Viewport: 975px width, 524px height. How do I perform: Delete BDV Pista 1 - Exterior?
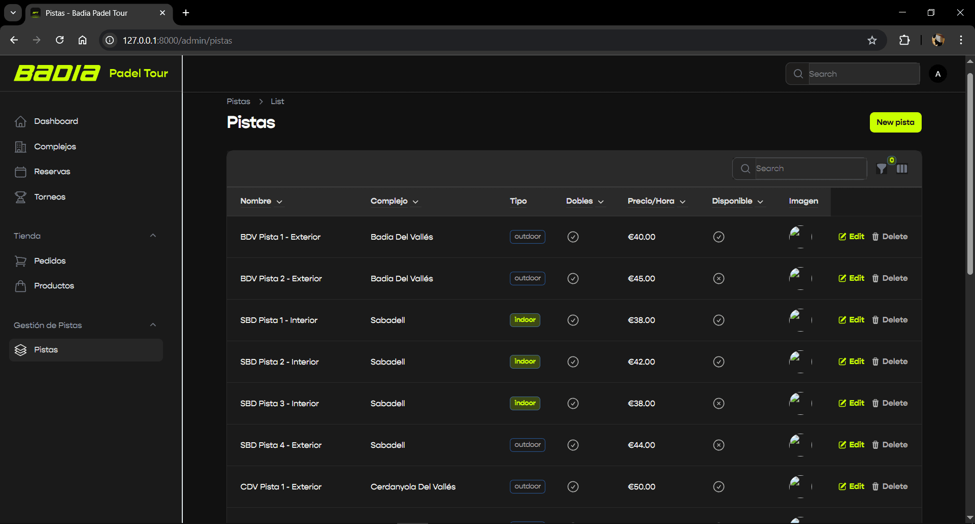pos(890,237)
